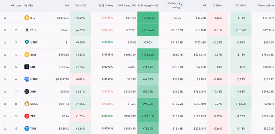Image resolution: width=275 pixels, height=134 pixels.
Task: Click the $1.30T market cap value
Action: (178, 18)
